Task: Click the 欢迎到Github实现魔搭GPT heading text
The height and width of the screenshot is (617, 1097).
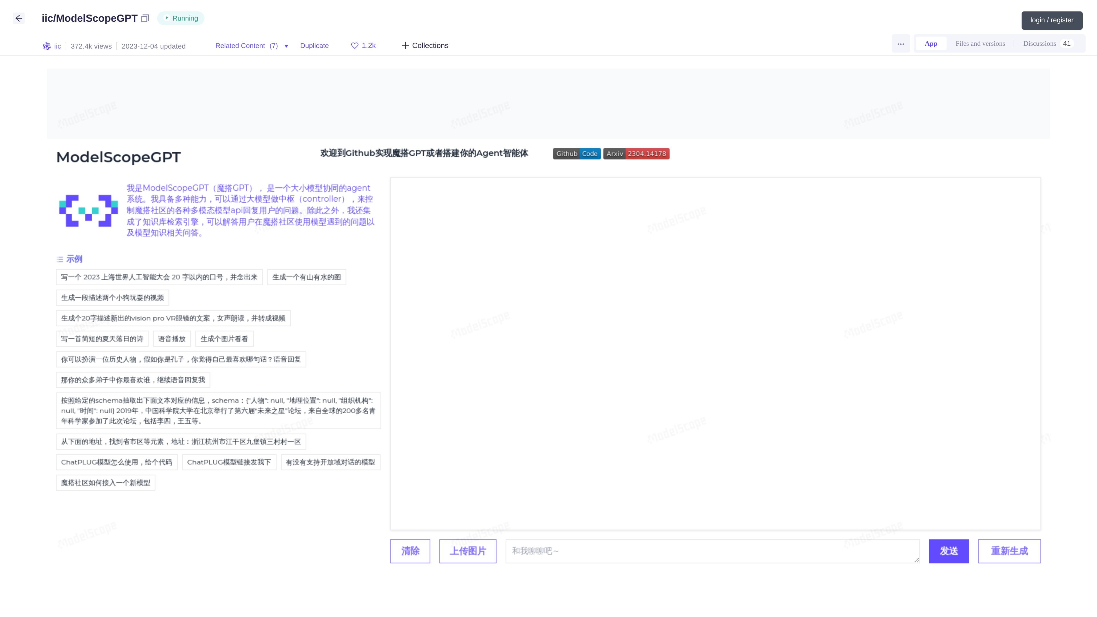Action: [424, 153]
